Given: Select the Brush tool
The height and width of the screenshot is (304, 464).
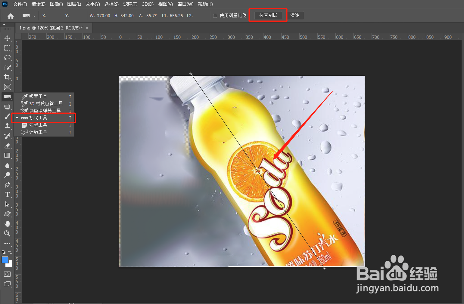Looking at the screenshot, I should point(7,116).
